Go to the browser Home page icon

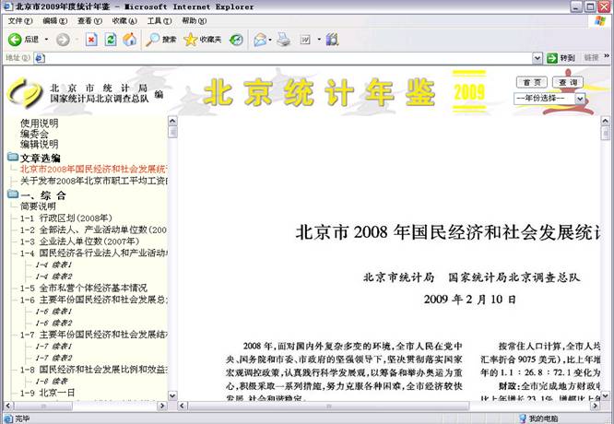[129, 40]
